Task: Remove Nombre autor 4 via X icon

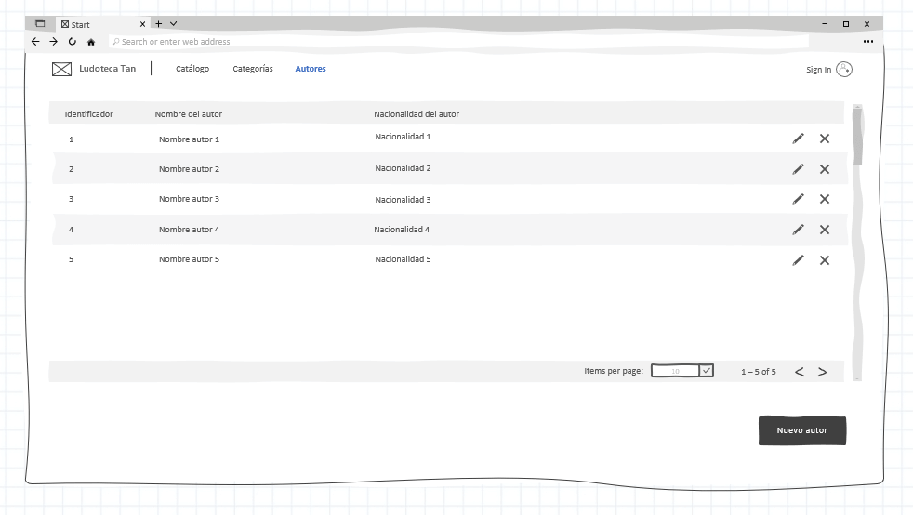Action: pyautogui.click(x=824, y=230)
